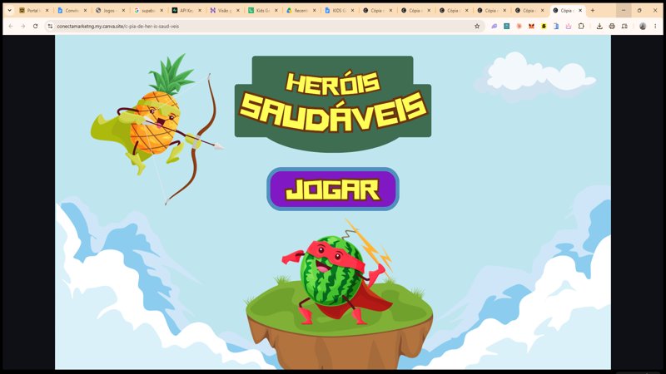
Task: Open the MetaMask fox extension
Action: [531, 27]
